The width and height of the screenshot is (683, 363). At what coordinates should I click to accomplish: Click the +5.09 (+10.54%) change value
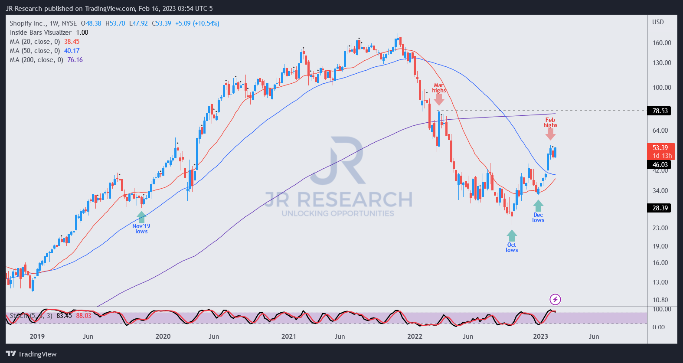click(x=197, y=23)
